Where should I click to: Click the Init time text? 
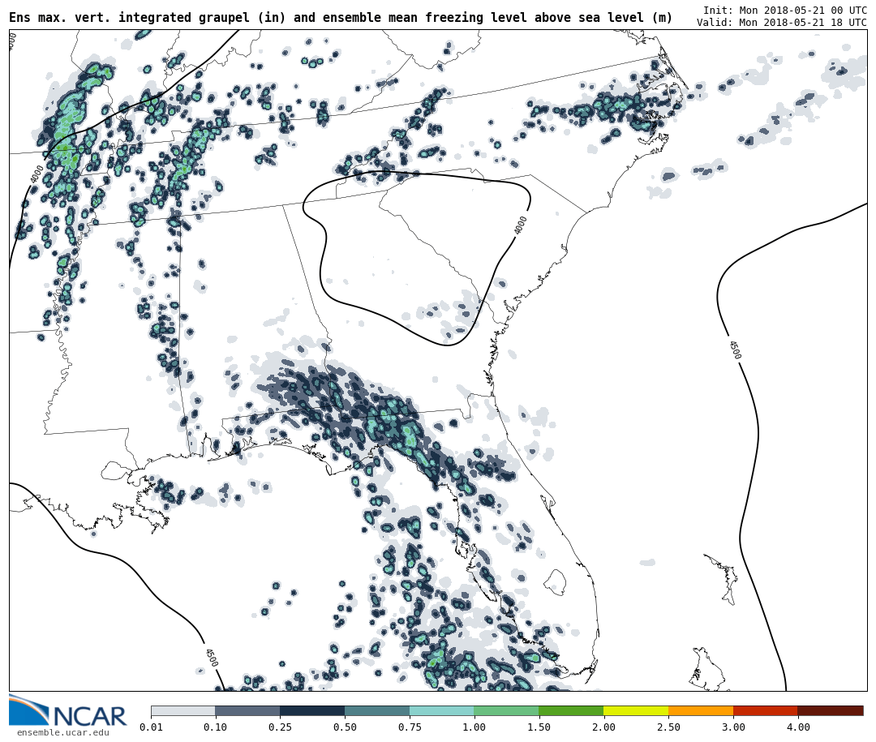[784, 11]
